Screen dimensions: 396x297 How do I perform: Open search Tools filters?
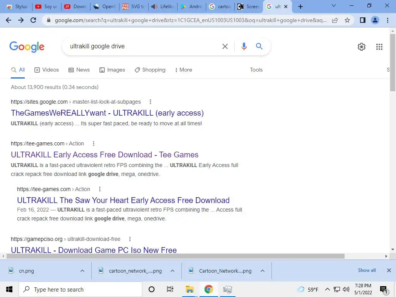point(256,70)
